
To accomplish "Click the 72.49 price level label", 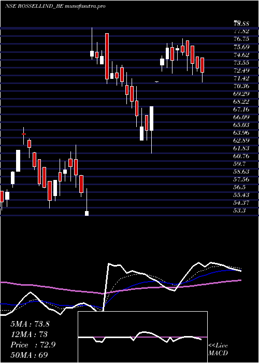I will [241, 71].
